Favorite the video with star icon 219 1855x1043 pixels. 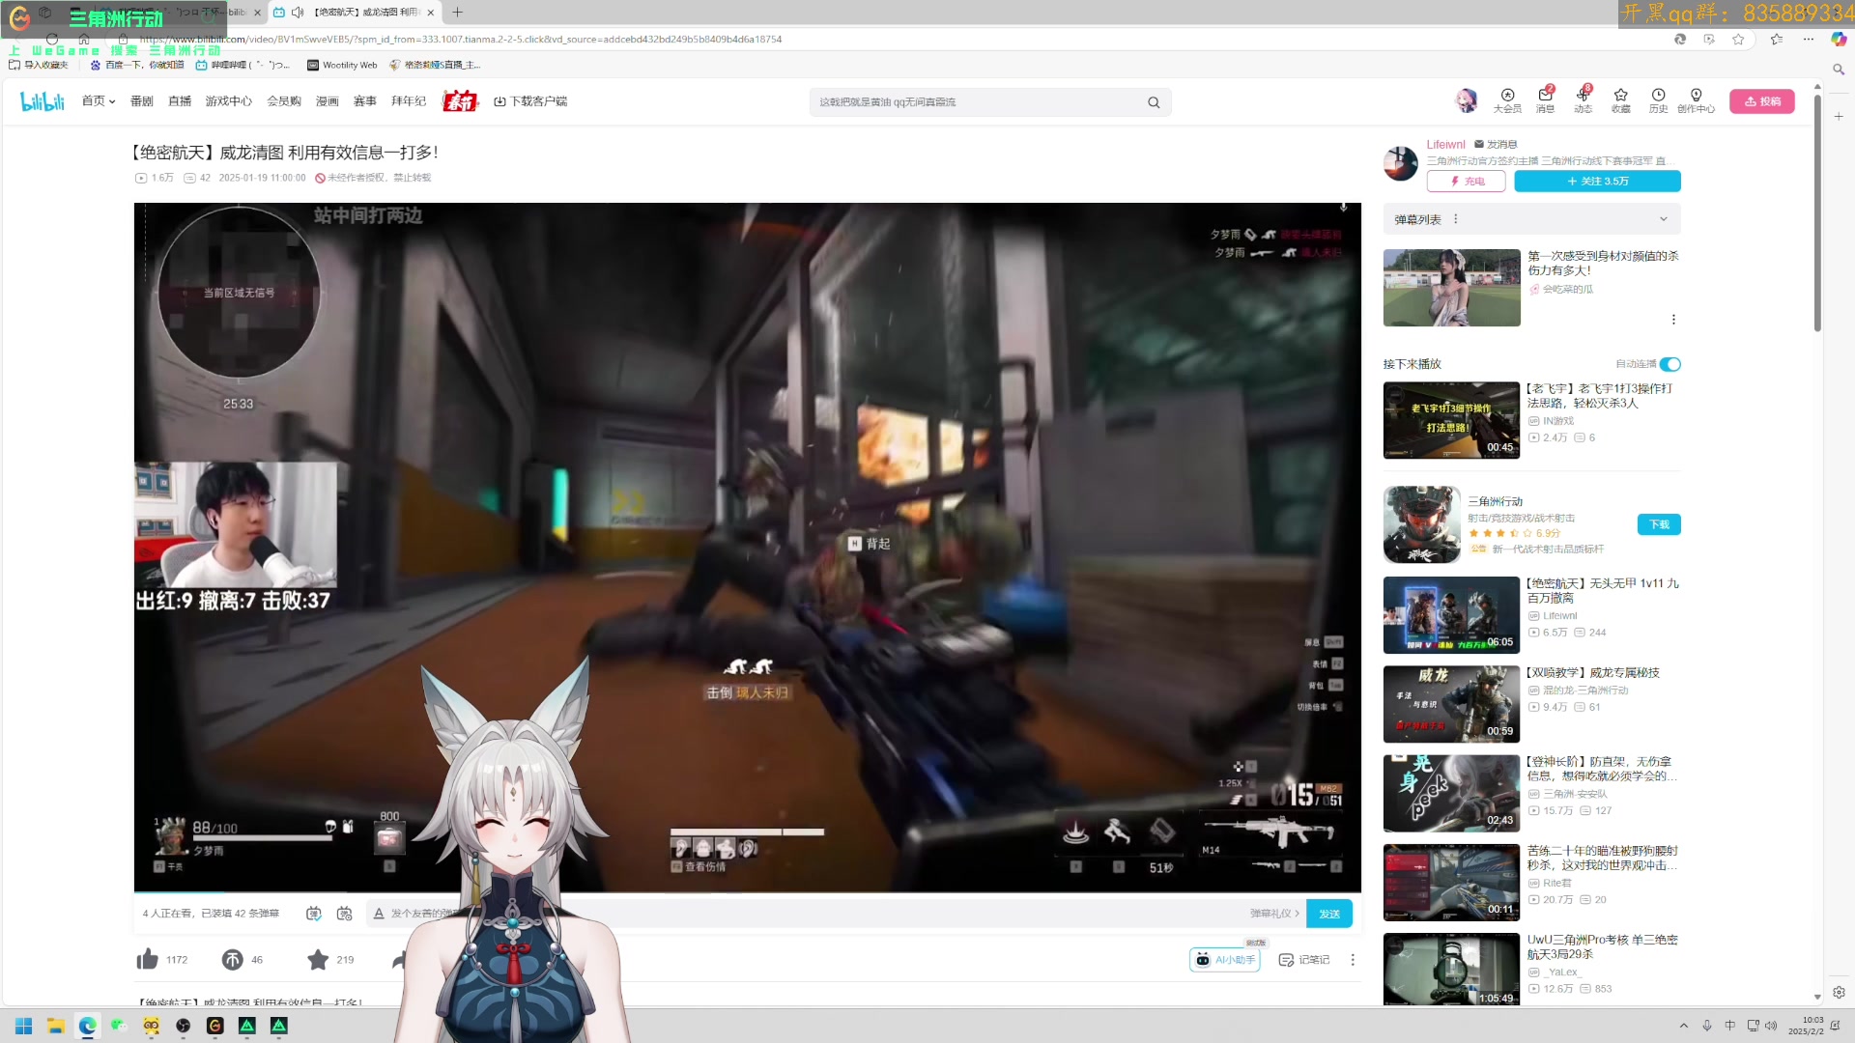click(x=318, y=959)
